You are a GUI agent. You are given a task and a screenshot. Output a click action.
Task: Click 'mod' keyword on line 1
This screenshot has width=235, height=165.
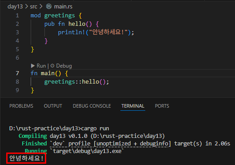36,16
